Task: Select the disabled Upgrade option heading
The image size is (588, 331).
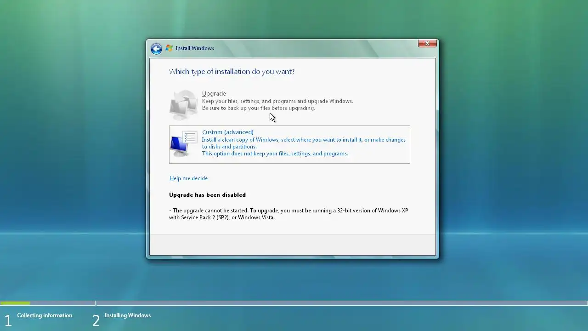Action: (x=214, y=93)
